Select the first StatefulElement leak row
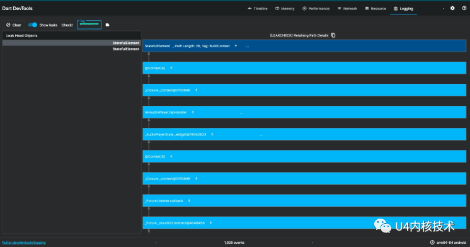 (72, 43)
